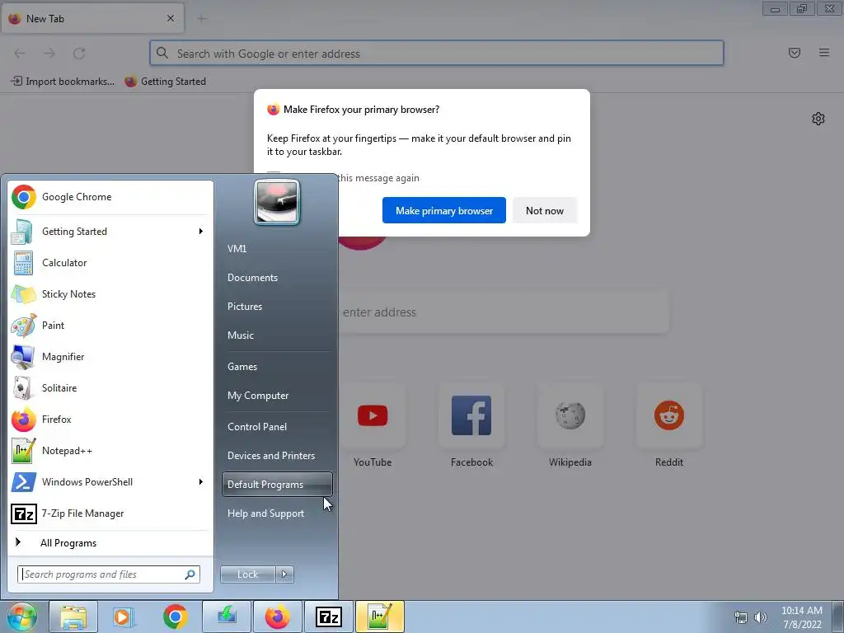Switch to Firefox via taskbar icon
This screenshot has height=633, width=844.
point(277,617)
